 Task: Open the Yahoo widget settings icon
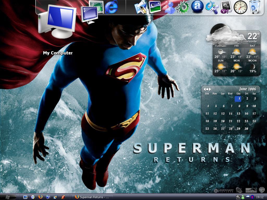[x=226, y=7]
